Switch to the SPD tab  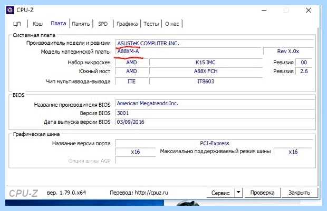coord(103,24)
